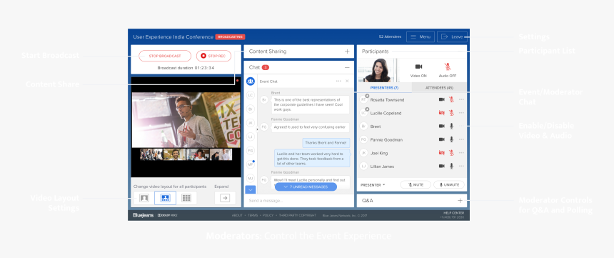Screen dimensions: 614x258
Task: Click main speaker video feed
Action: click(186, 120)
